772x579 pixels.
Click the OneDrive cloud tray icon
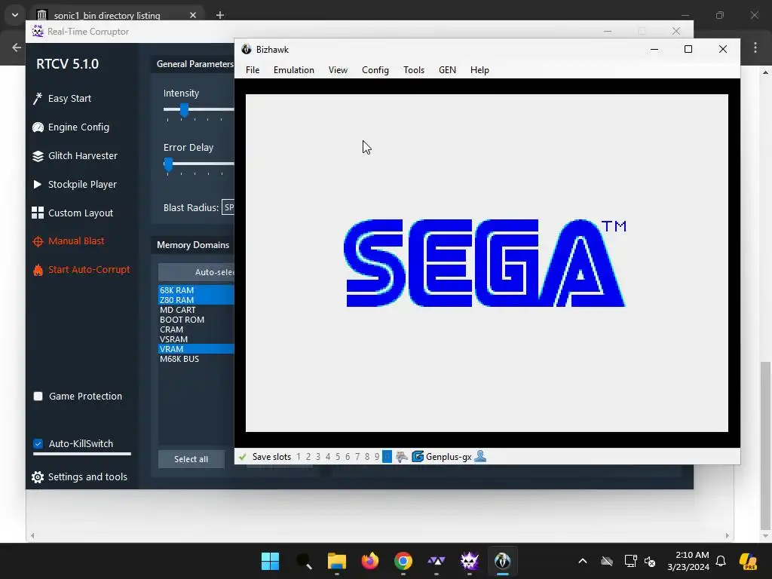[607, 561]
